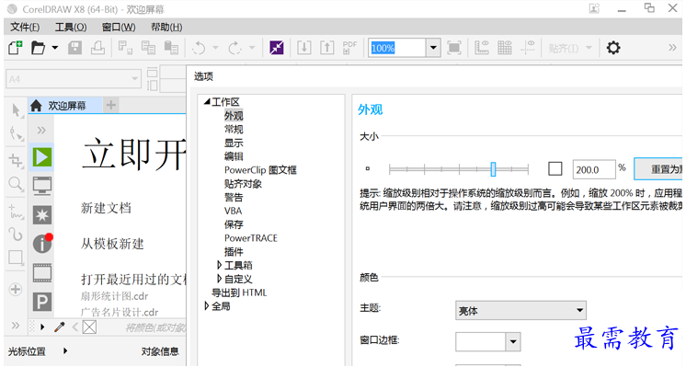The width and height of the screenshot is (686, 367).
Task: Open the dropdown arrow beside Open folder
Action: (x=54, y=48)
